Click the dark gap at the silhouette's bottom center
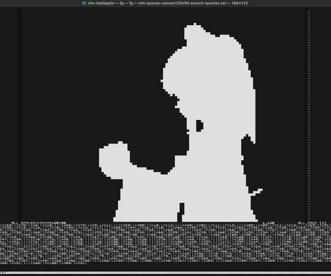331x276 pixels. pyautogui.click(x=180, y=212)
